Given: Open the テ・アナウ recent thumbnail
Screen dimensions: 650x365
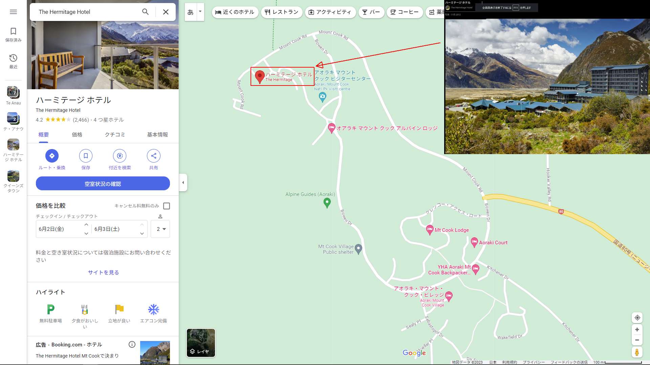Looking at the screenshot, I should pyautogui.click(x=13, y=118).
